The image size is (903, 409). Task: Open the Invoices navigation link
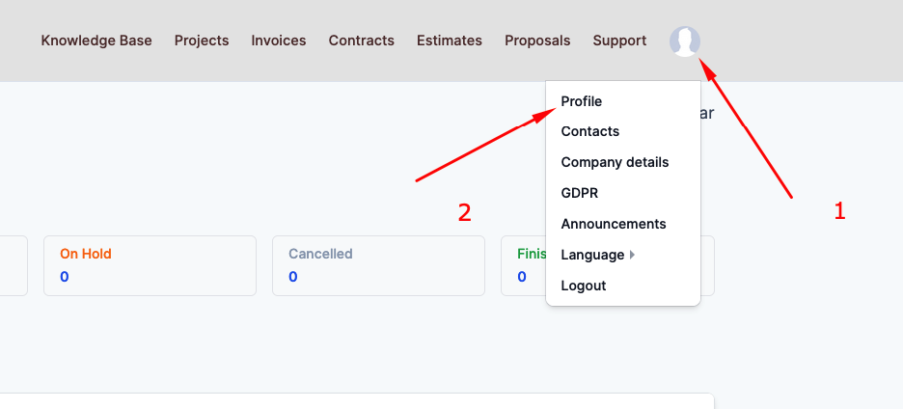click(279, 41)
